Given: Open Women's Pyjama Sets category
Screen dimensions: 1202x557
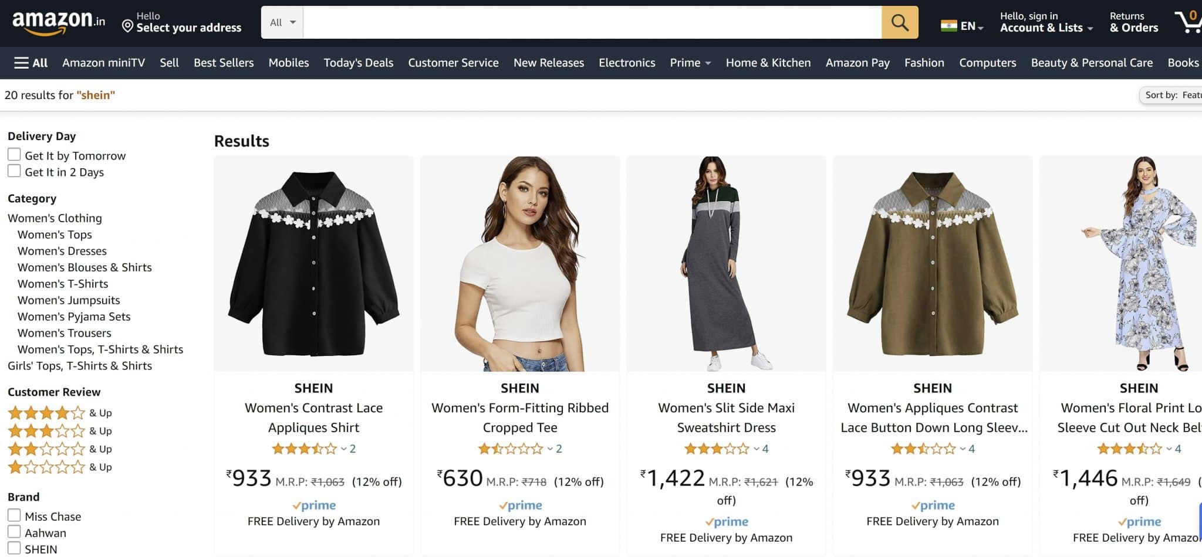Looking at the screenshot, I should pos(74,317).
